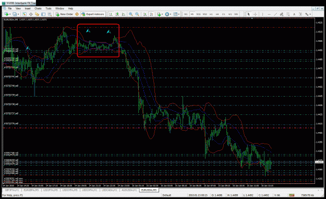The image size is (326, 199).
Task: Switch to GBPJPYm,H1 chart tab
Action: [12, 190]
